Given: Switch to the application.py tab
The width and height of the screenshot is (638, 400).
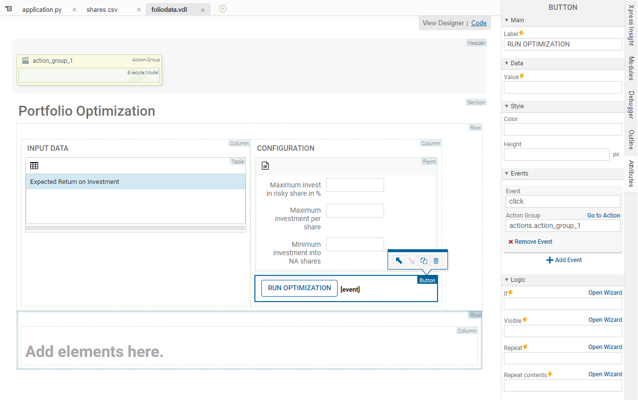Looking at the screenshot, I should click(x=42, y=9).
